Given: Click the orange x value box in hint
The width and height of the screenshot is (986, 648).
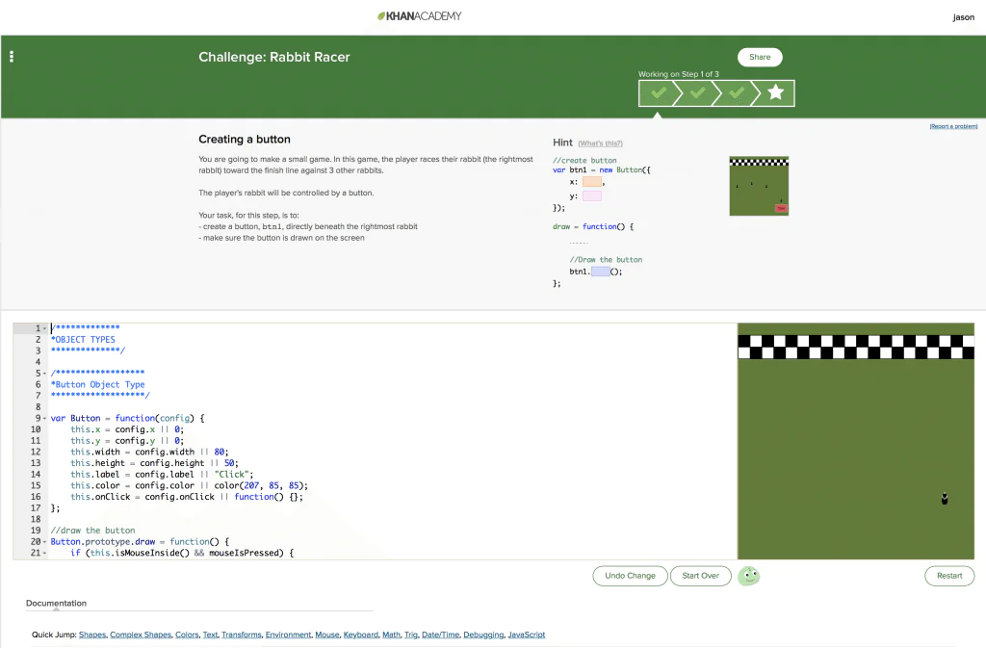Looking at the screenshot, I should pos(591,182).
